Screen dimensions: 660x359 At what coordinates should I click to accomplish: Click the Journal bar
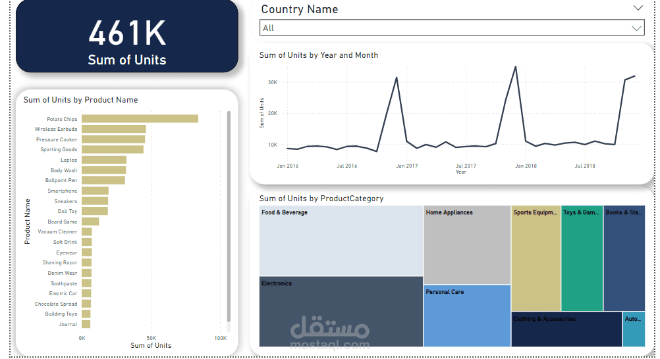pos(86,324)
